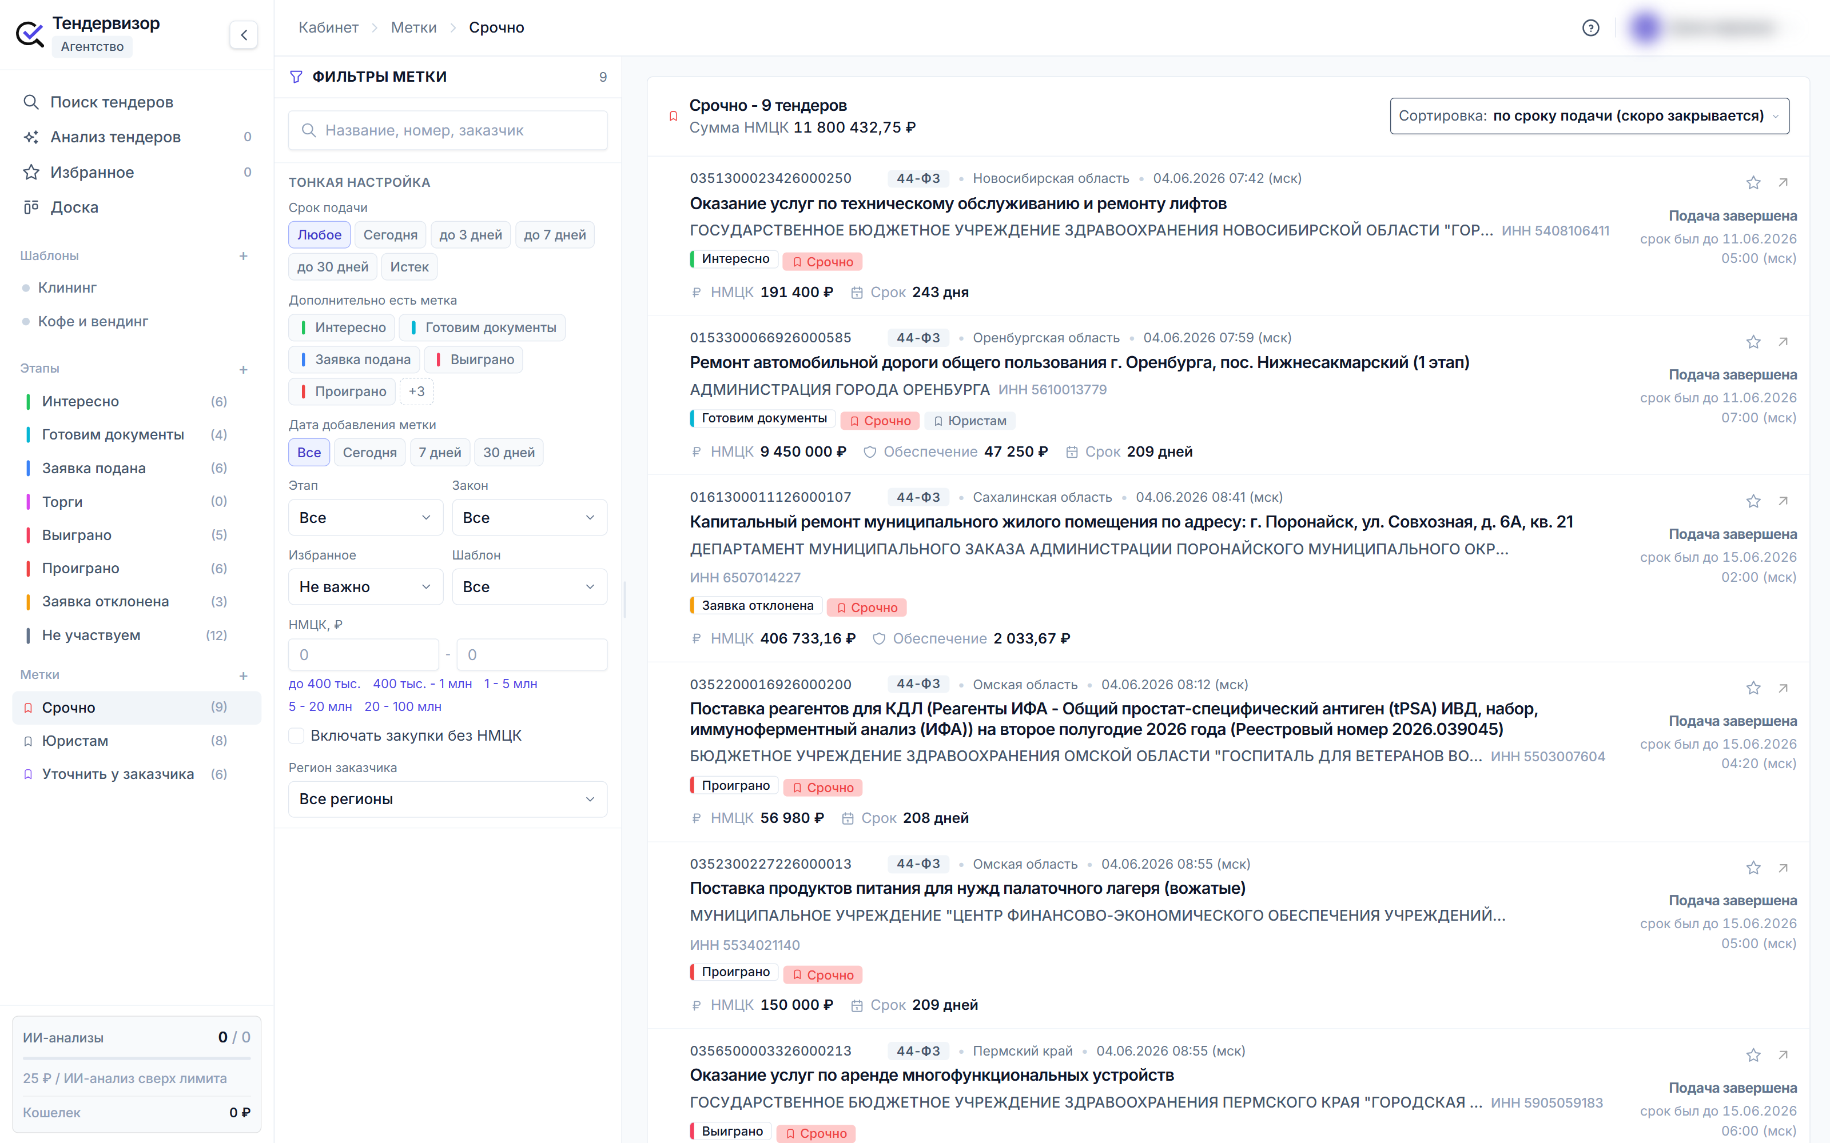Click the minimum НМЦК input field
The image size is (1830, 1143).
(x=364, y=655)
